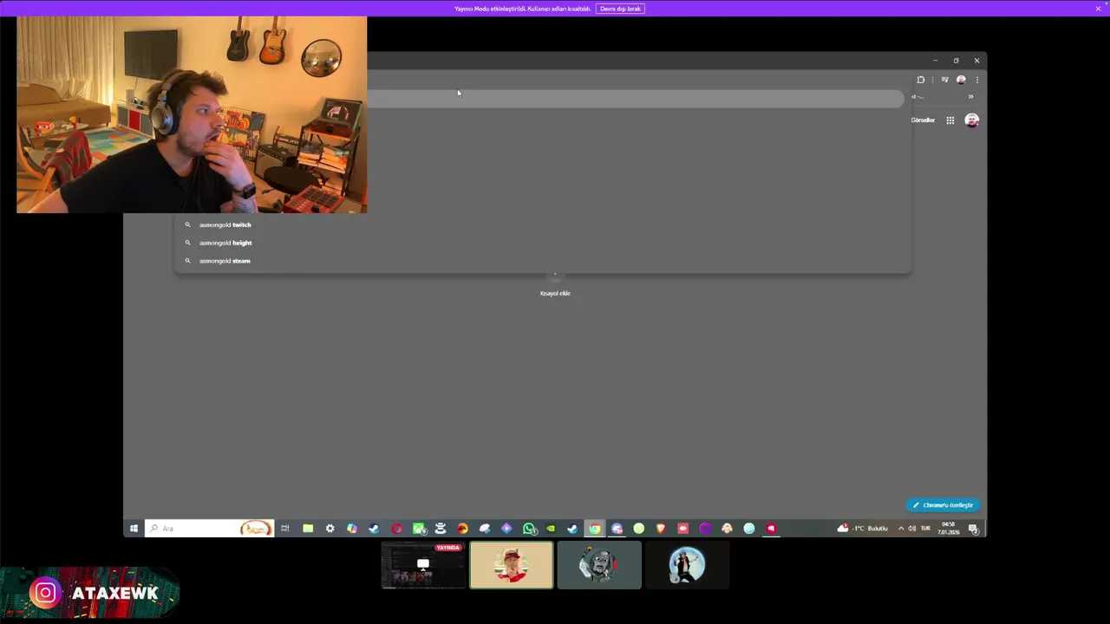Viewport: 1110px width, 624px height.
Task: Click the 'TUR' language indicator
Action: [925, 528]
